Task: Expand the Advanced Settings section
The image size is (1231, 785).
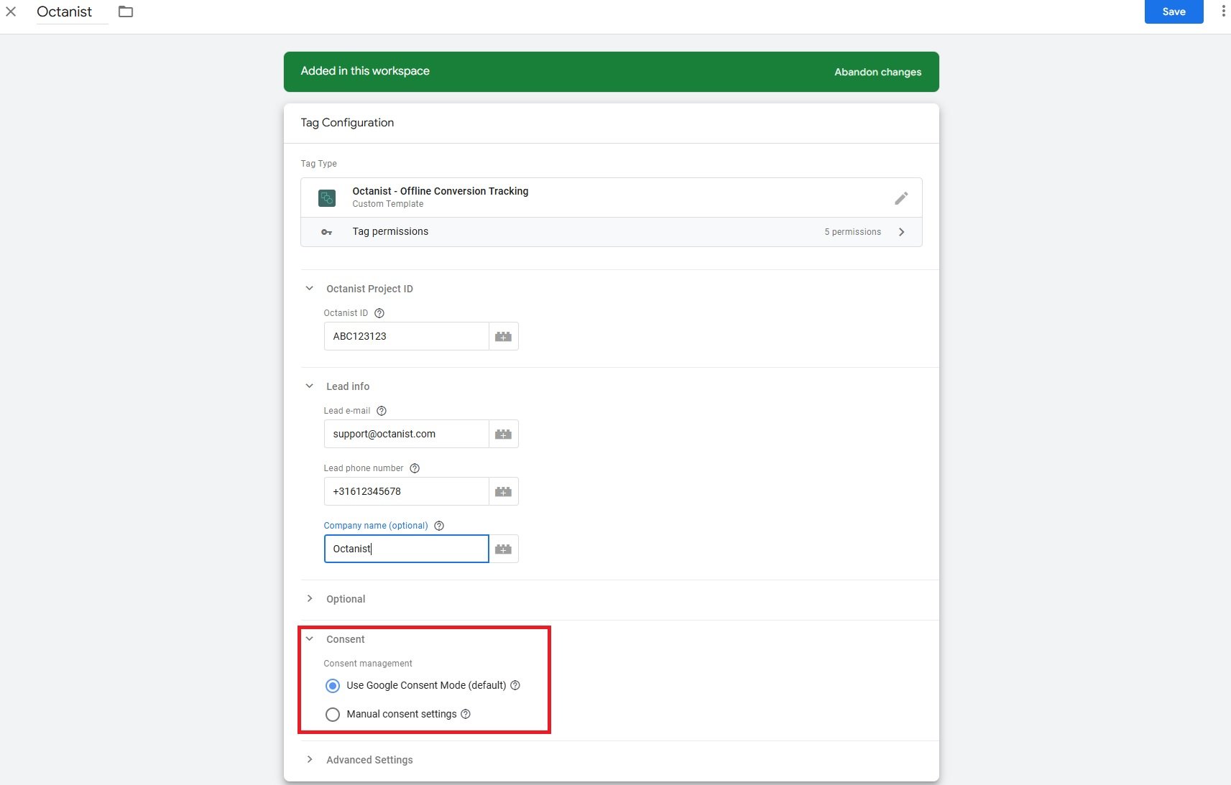Action: (310, 760)
